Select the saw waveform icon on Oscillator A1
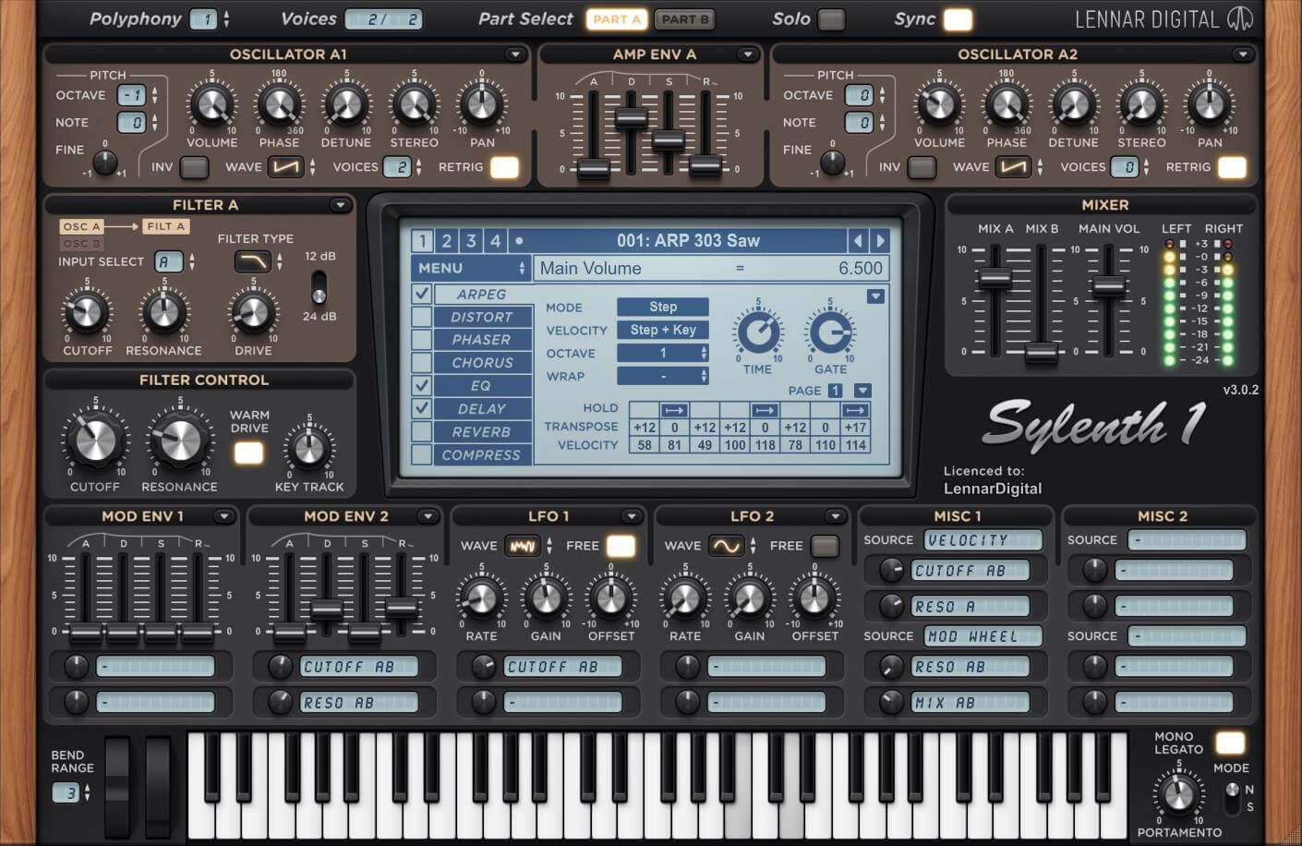The width and height of the screenshot is (1302, 846). (x=287, y=167)
